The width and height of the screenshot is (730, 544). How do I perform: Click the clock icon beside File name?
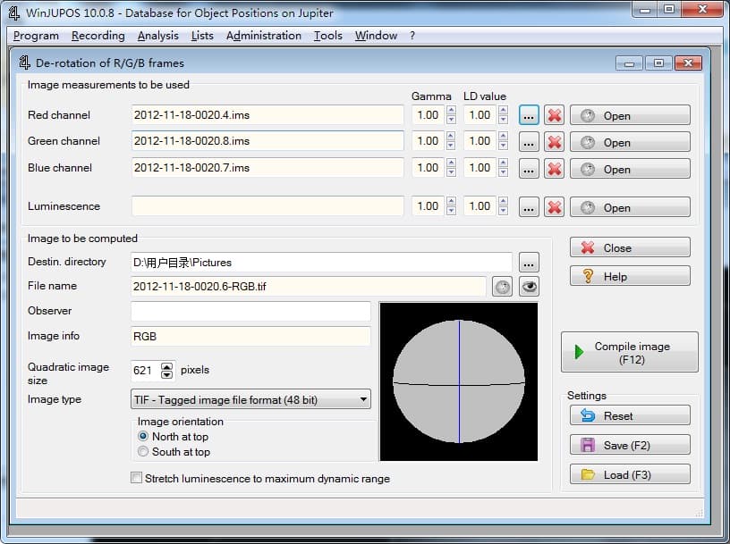[x=503, y=287]
